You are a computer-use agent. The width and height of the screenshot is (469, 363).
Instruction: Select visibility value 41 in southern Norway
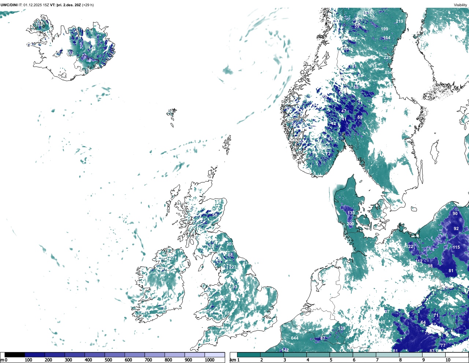pos(344,119)
